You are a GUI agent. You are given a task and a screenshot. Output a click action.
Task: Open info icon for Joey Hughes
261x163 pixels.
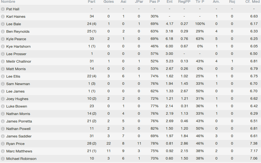3,99
